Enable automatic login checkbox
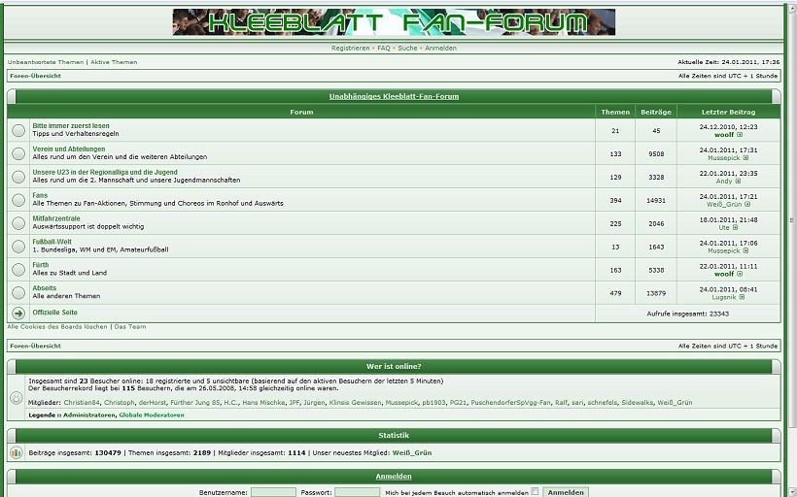797x497 pixels. 535,492
